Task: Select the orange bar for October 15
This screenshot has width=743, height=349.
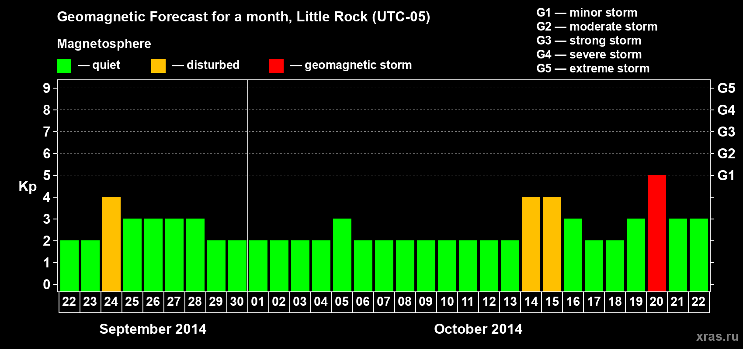Action: click(x=552, y=244)
